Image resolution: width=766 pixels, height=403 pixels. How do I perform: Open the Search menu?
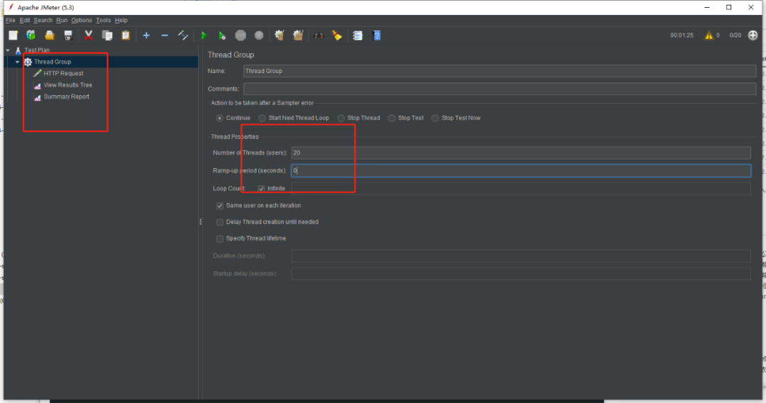point(43,20)
